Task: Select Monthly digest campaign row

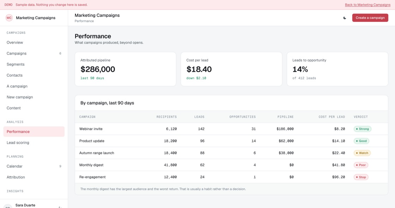Action: [x=231, y=165]
